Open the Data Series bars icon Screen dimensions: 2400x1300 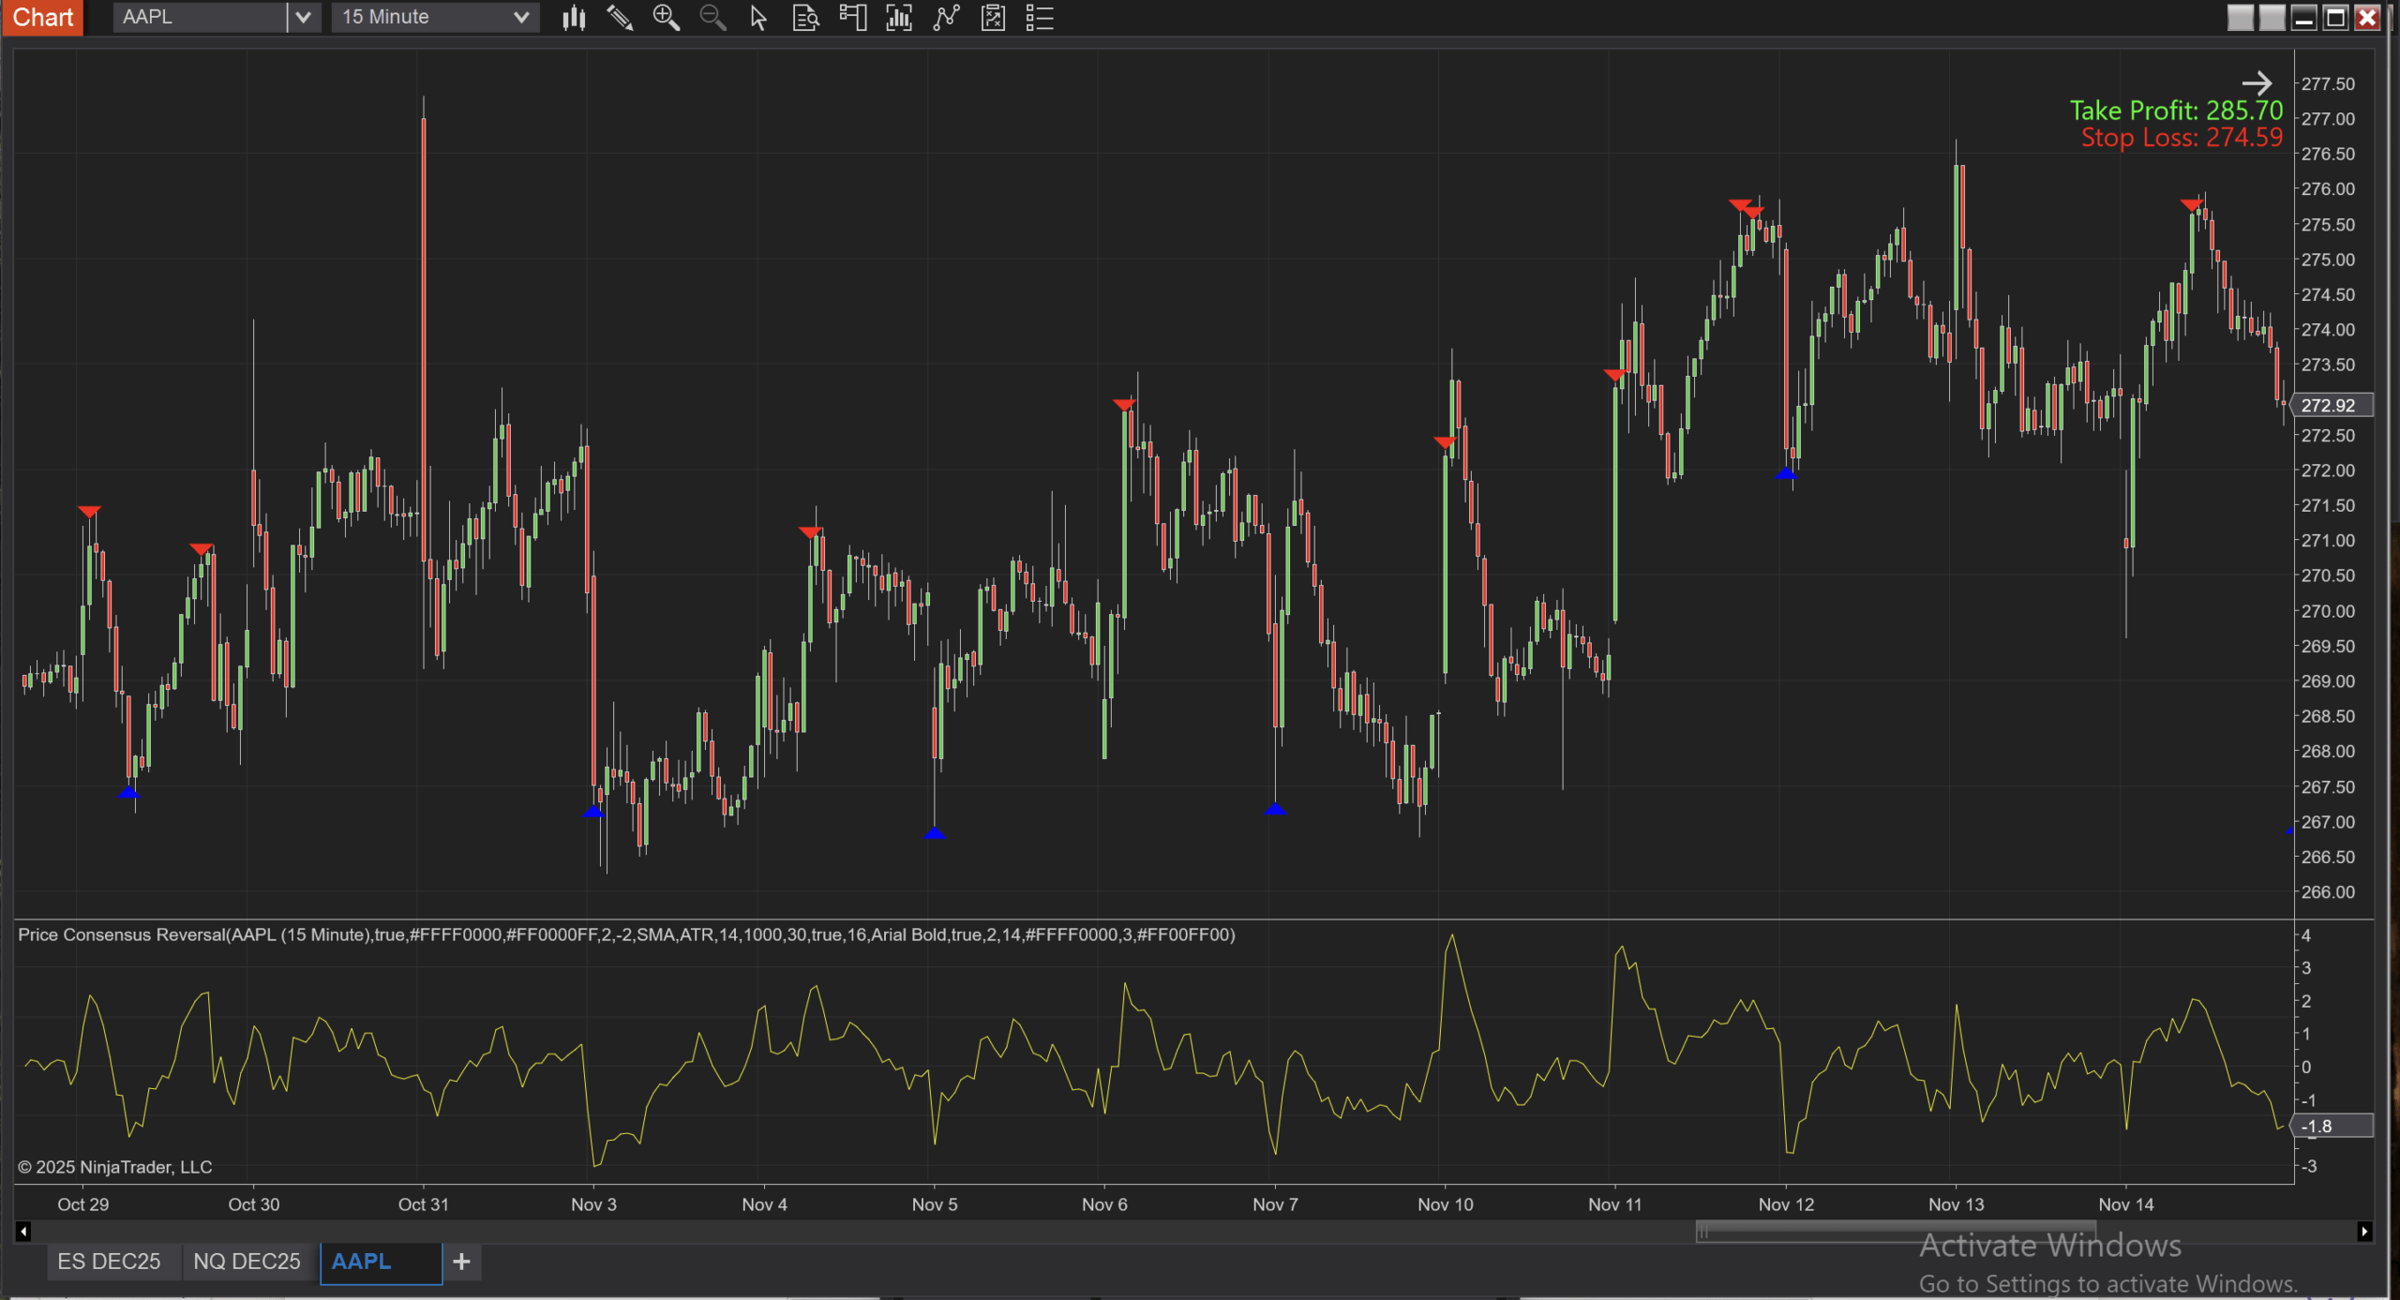pyautogui.click(x=899, y=18)
